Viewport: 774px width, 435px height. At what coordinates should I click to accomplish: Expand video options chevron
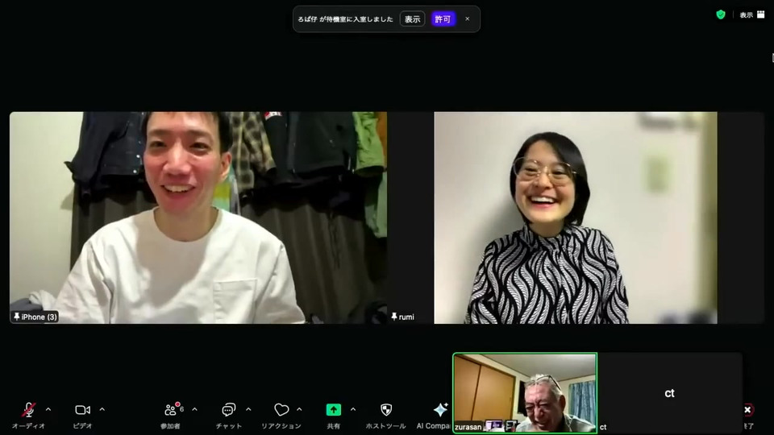coord(102,409)
